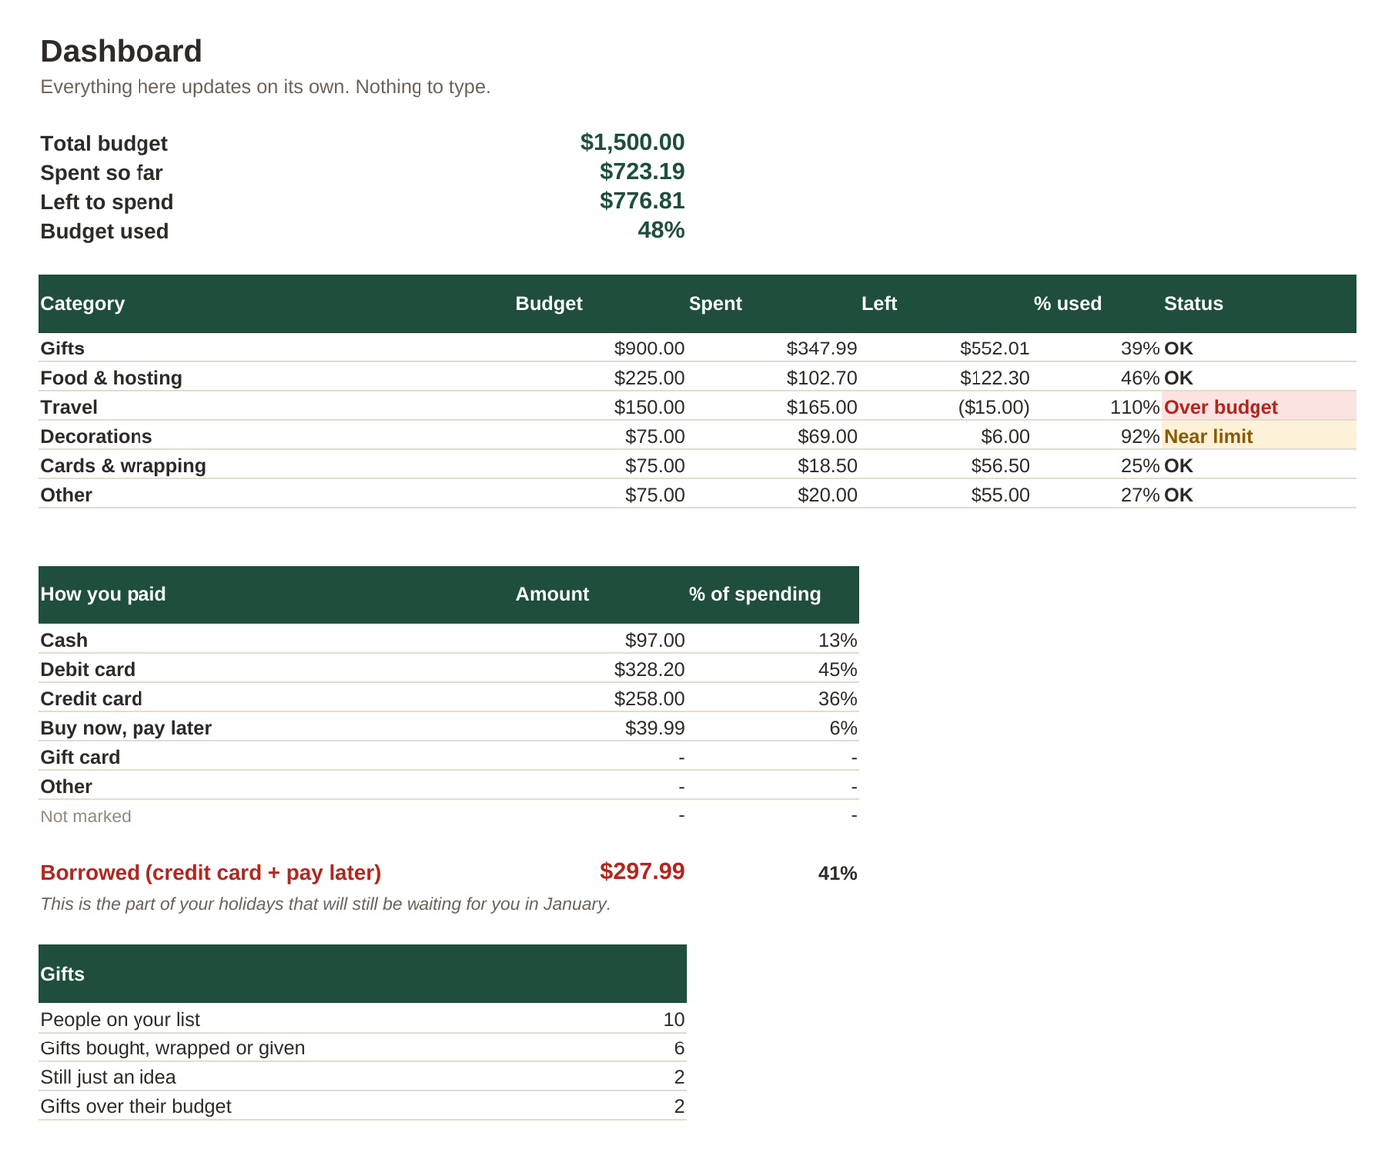The image size is (1395, 1159).
Task: Click the Gifts spent amount $347.99
Action: click(822, 348)
